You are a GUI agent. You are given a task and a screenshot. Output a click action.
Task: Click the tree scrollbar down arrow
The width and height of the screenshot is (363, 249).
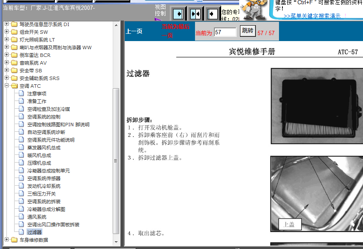pos(116,242)
